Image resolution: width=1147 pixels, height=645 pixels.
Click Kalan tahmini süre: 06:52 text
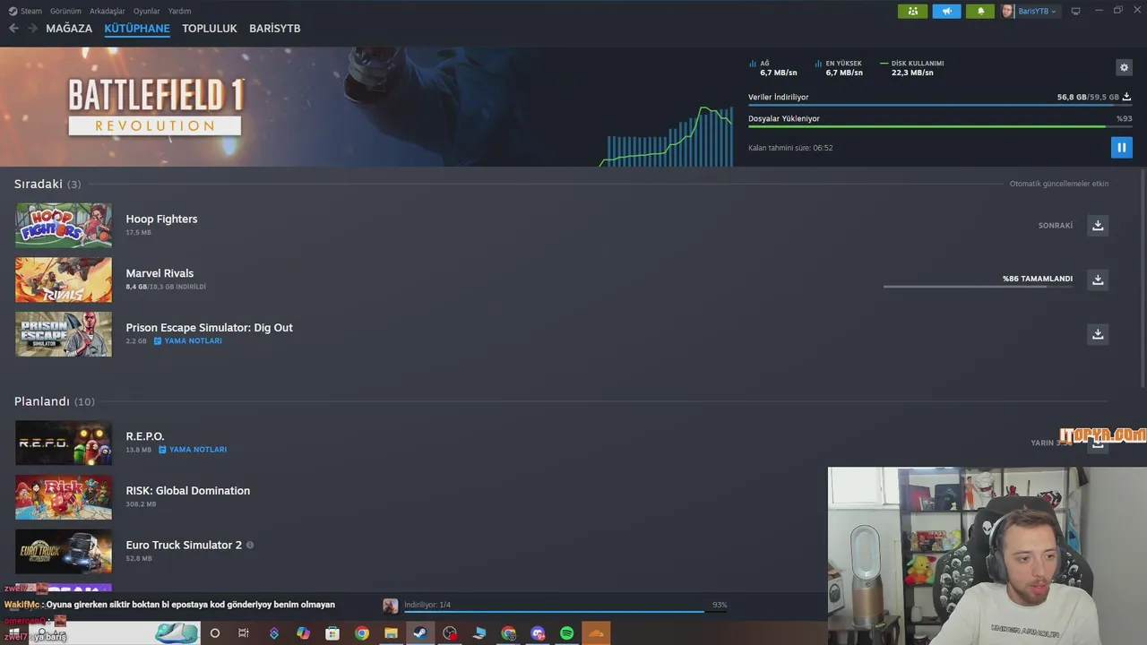[790, 148]
